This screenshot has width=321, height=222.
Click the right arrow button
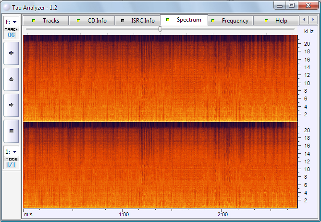pyautogui.click(x=11, y=105)
